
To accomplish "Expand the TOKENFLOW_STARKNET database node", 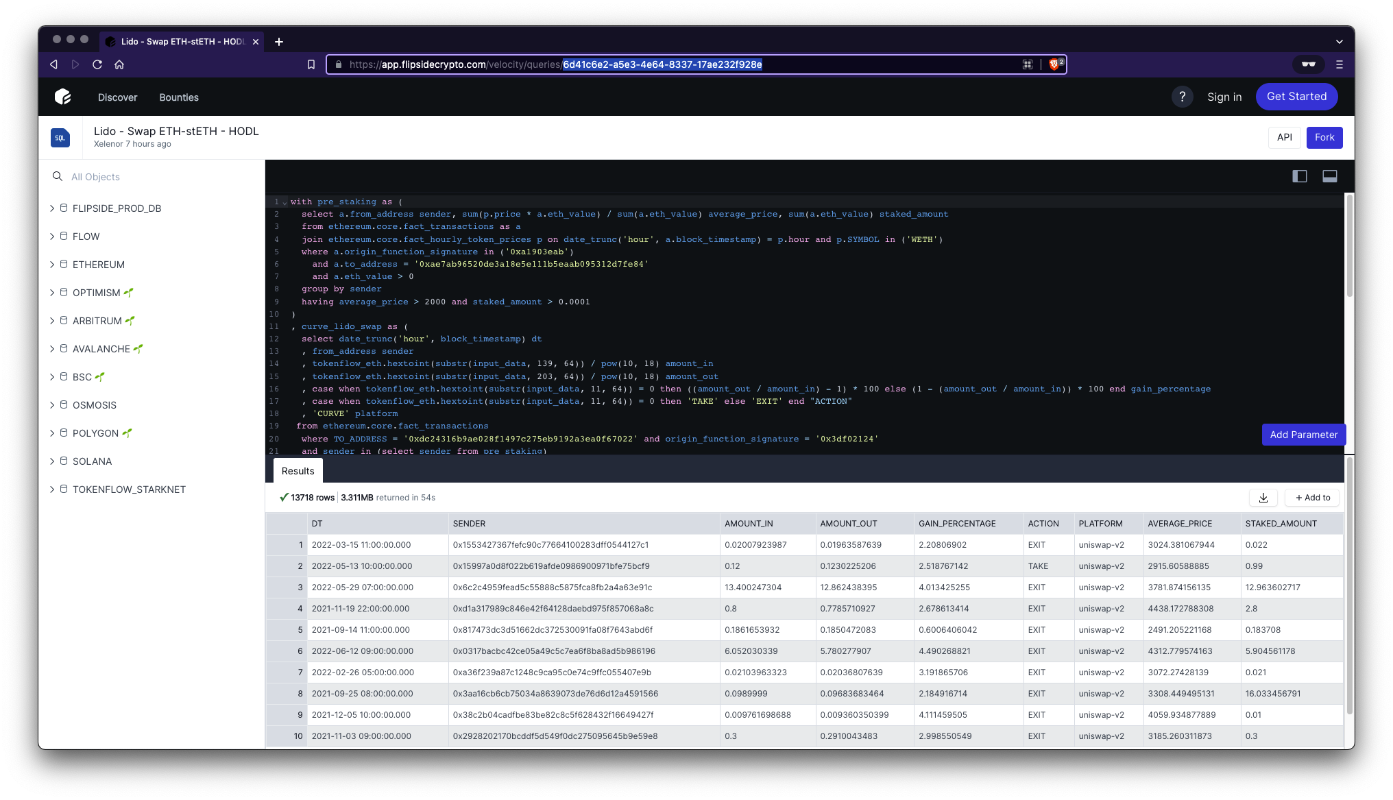I will [52, 489].
